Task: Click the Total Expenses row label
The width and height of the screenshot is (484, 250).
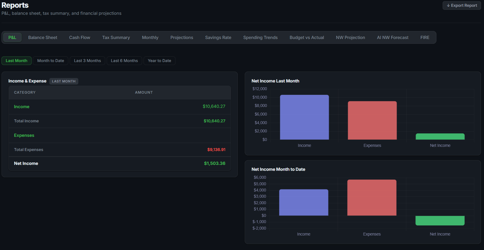Action: click(29, 150)
